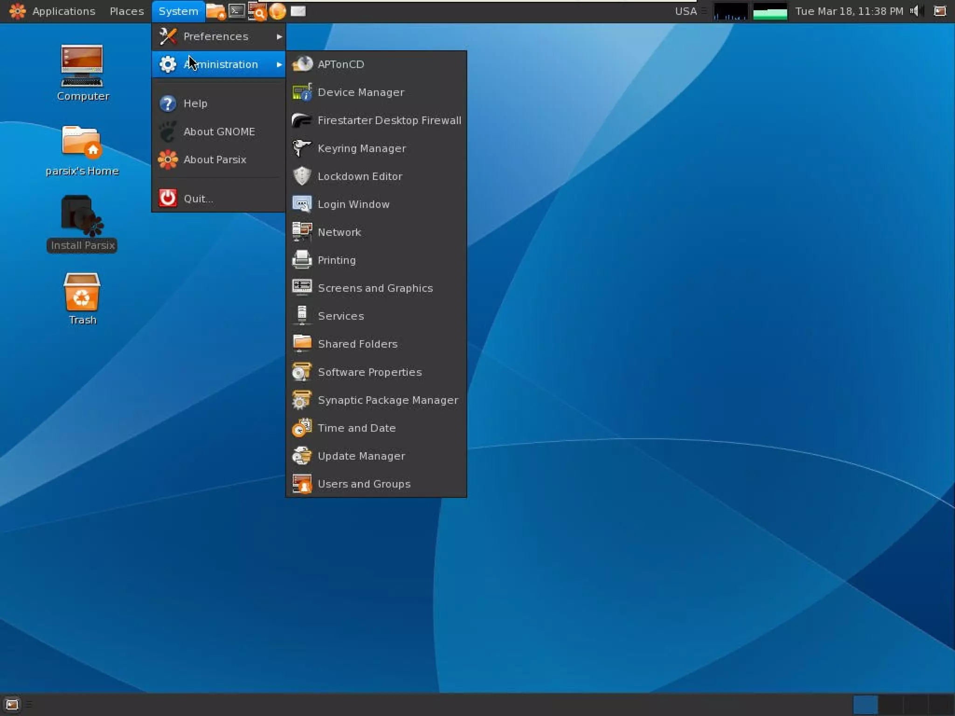Image resolution: width=955 pixels, height=716 pixels.
Task: Open the Install Parsix desktop icon
Action: click(82, 217)
